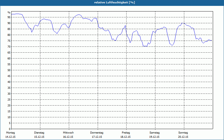Image resolution: width=224 pixels, height=140 pixels.
Task: Click the y-axis value '30'
Action: 9,94
